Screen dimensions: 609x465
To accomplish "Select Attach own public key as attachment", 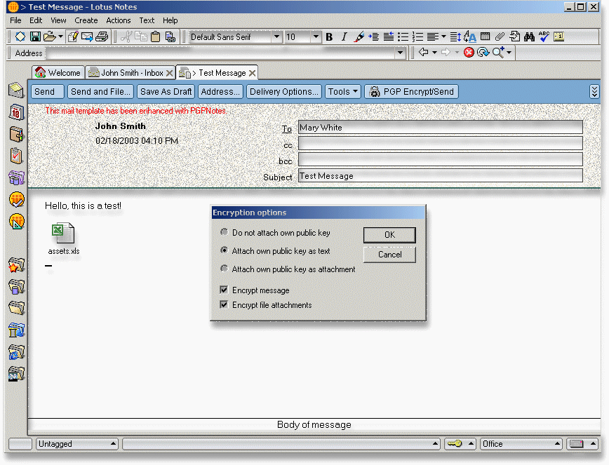I will pos(224,269).
